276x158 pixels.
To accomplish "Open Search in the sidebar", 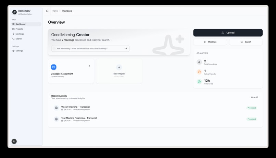I will [26, 39].
